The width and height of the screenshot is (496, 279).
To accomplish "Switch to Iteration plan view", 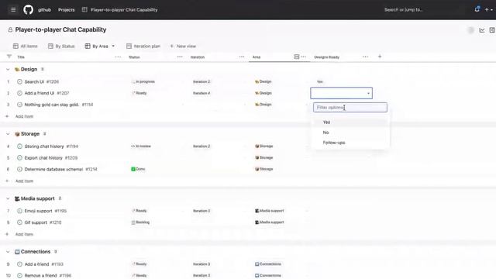I will (143, 46).
